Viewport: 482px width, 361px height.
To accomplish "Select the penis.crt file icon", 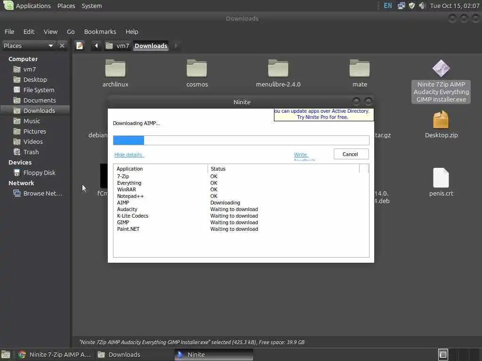I will pyautogui.click(x=441, y=177).
